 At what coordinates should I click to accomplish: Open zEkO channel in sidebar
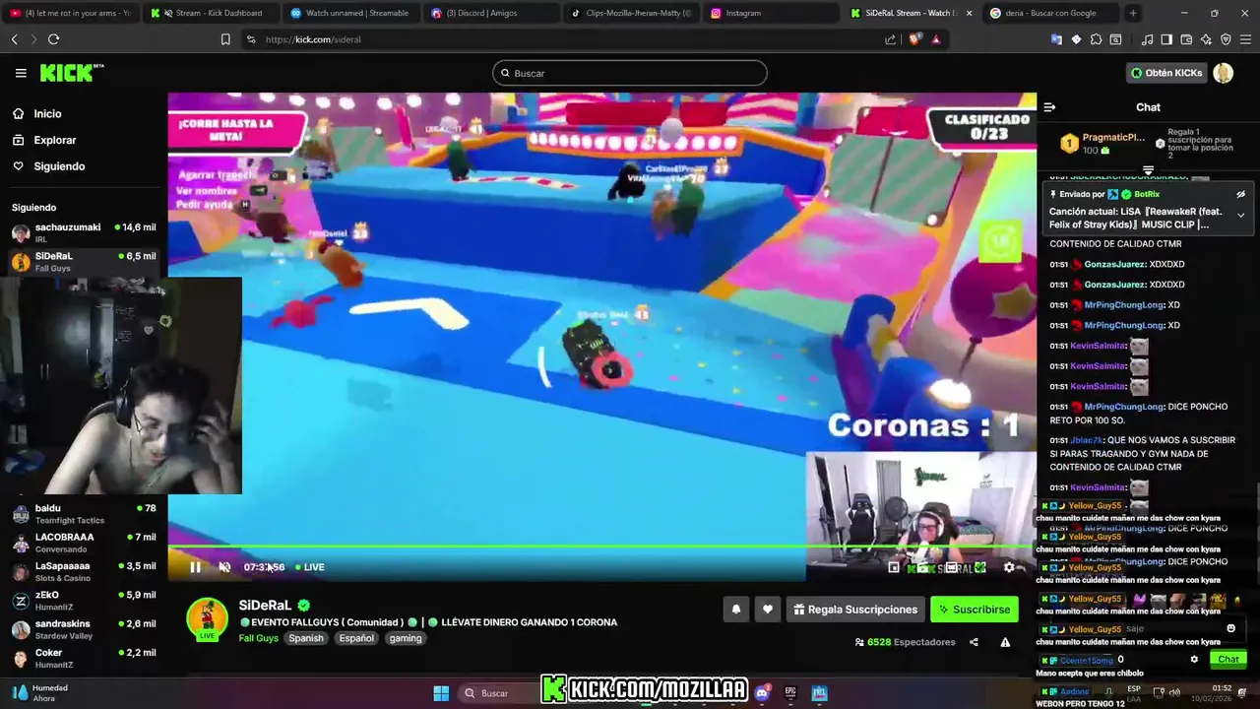[x=83, y=601]
